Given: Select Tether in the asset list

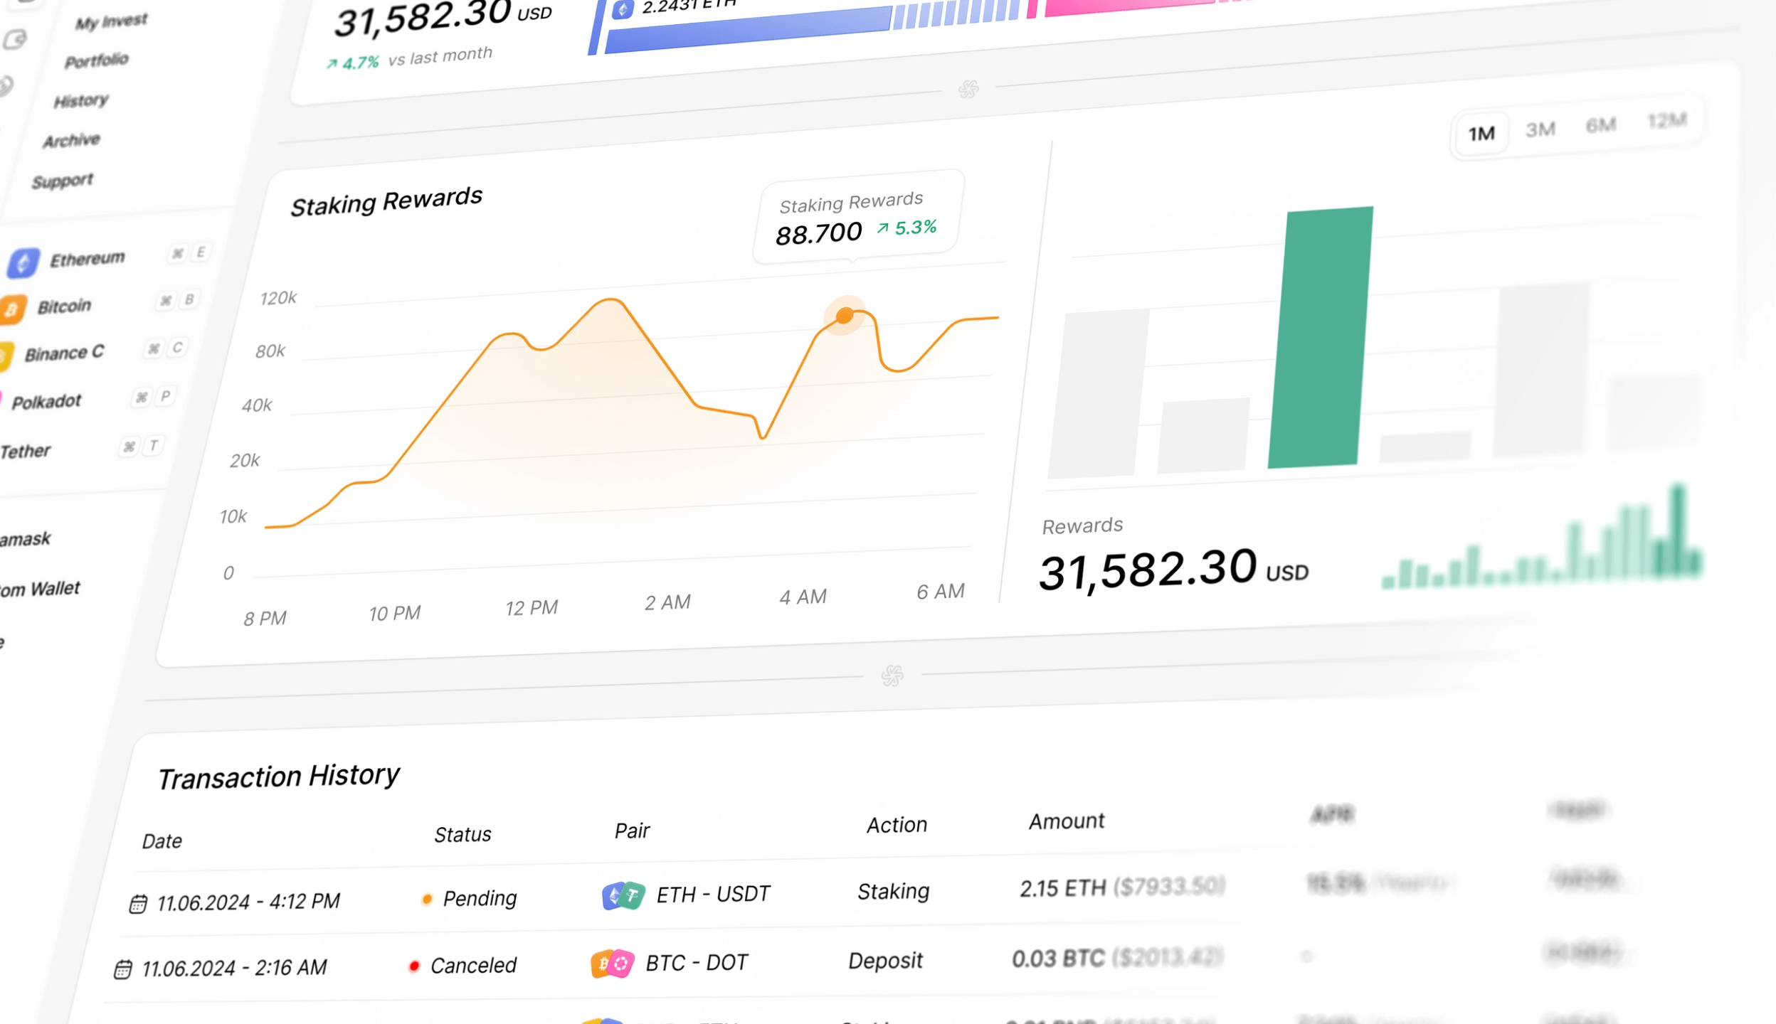Looking at the screenshot, I should click(26, 452).
